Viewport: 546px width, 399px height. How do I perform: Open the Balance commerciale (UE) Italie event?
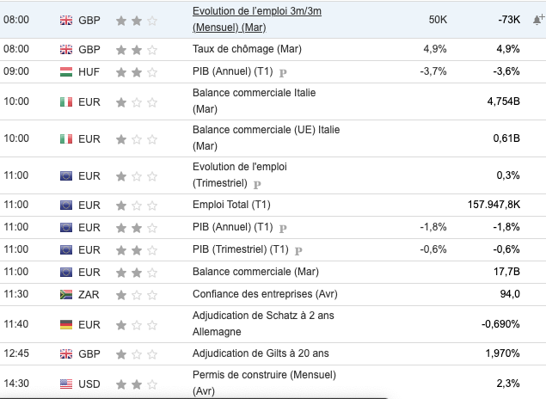point(266,138)
